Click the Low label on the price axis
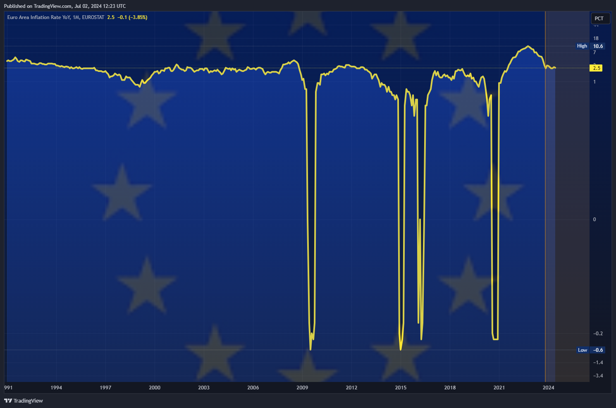This screenshot has height=408, width=616. click(x=583, y=350)
